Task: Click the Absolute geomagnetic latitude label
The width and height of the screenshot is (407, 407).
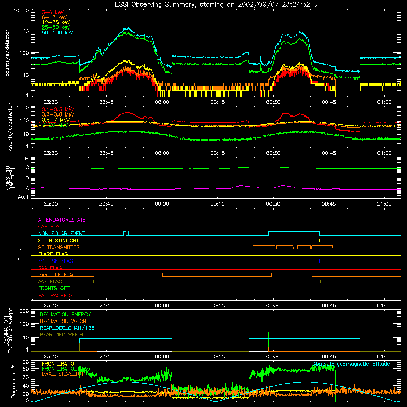Action: tap(352, 364)
